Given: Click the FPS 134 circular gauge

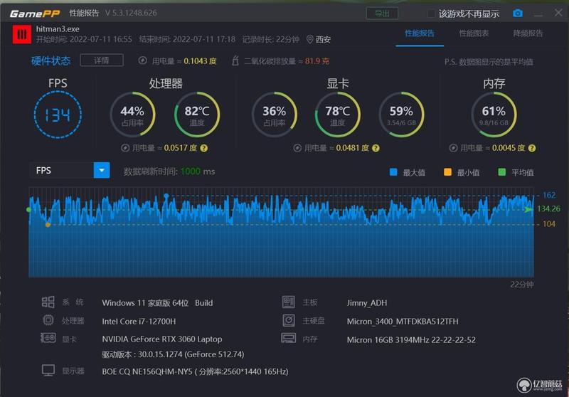Looking at the screenshot, I should pyautogui.click(x=58, y=115).
